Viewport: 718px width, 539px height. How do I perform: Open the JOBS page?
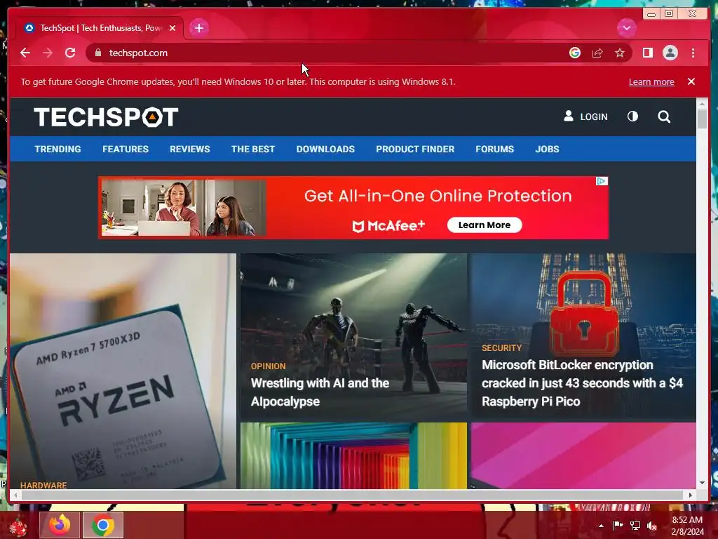click(x=547, y=149)
